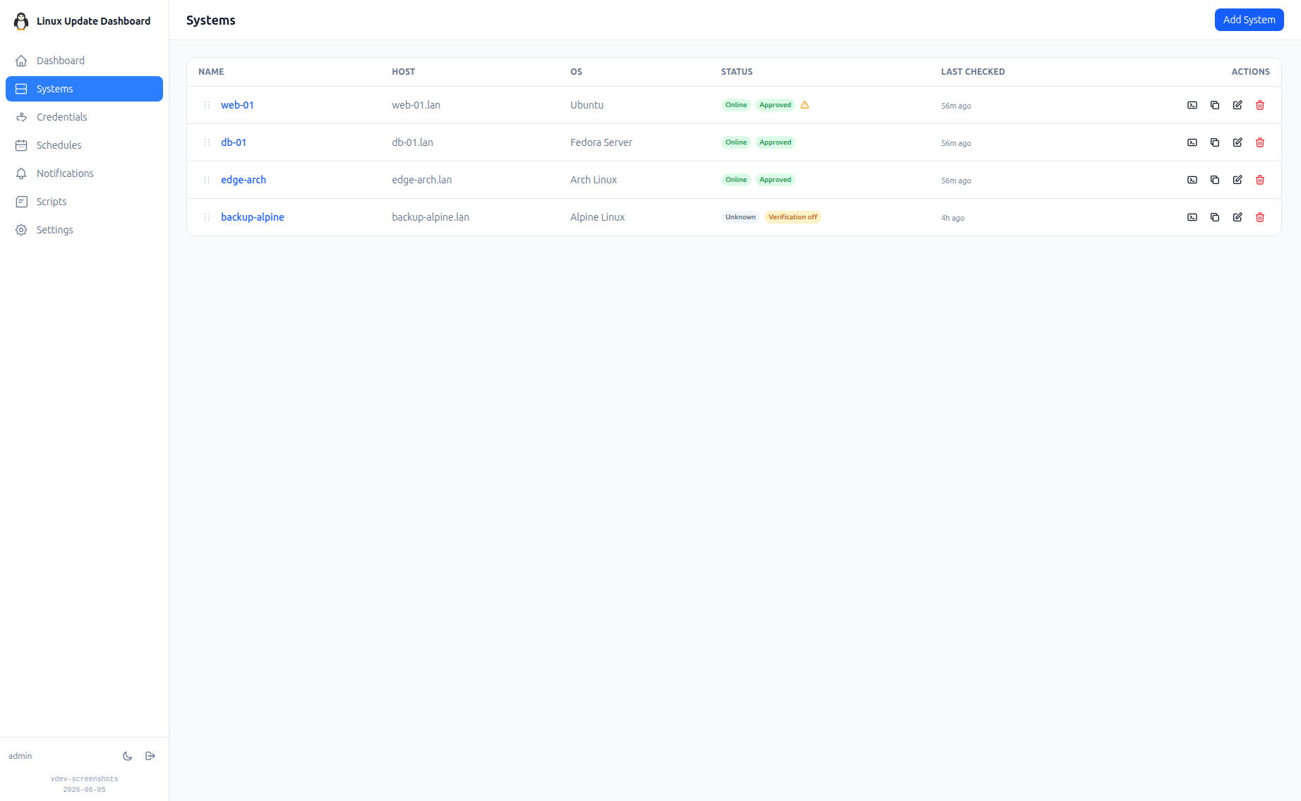Delete the web-01 system
The height and width of the screenshot is (801, 1301).
(1260, 105)
